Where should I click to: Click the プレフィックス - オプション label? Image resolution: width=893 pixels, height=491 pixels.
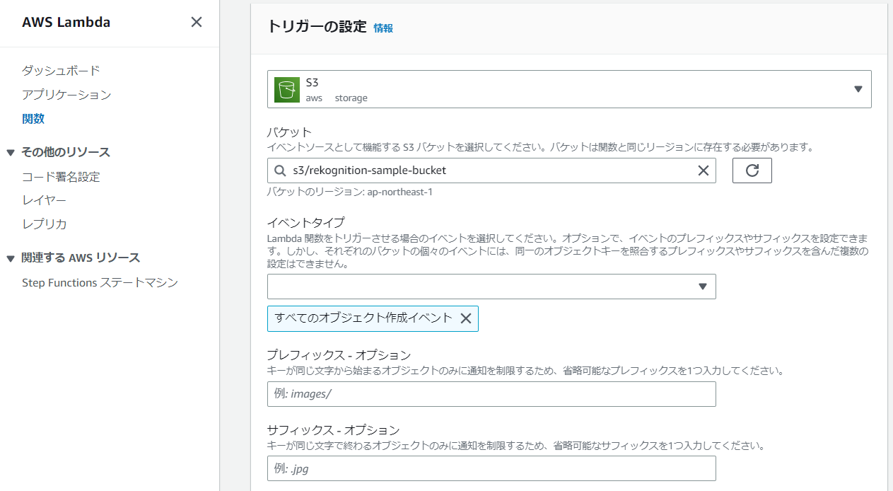click(x=339, y=355)
